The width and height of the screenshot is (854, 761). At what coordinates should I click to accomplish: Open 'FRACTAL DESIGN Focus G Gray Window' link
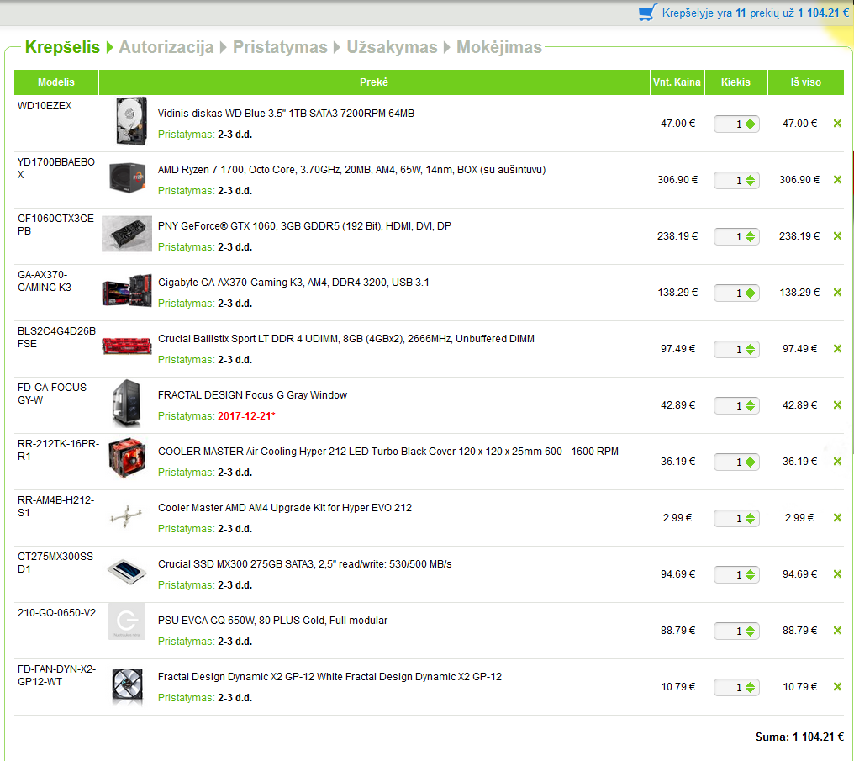(x=252, y=395)
